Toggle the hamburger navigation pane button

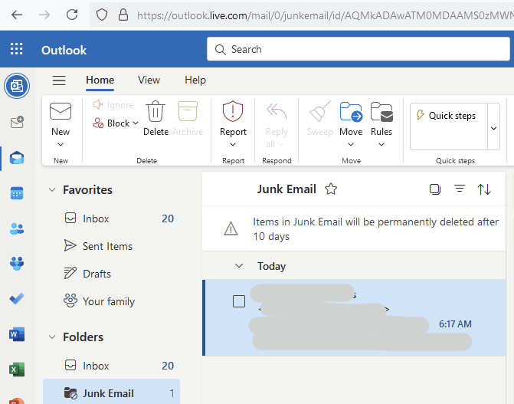coord(59,80)
